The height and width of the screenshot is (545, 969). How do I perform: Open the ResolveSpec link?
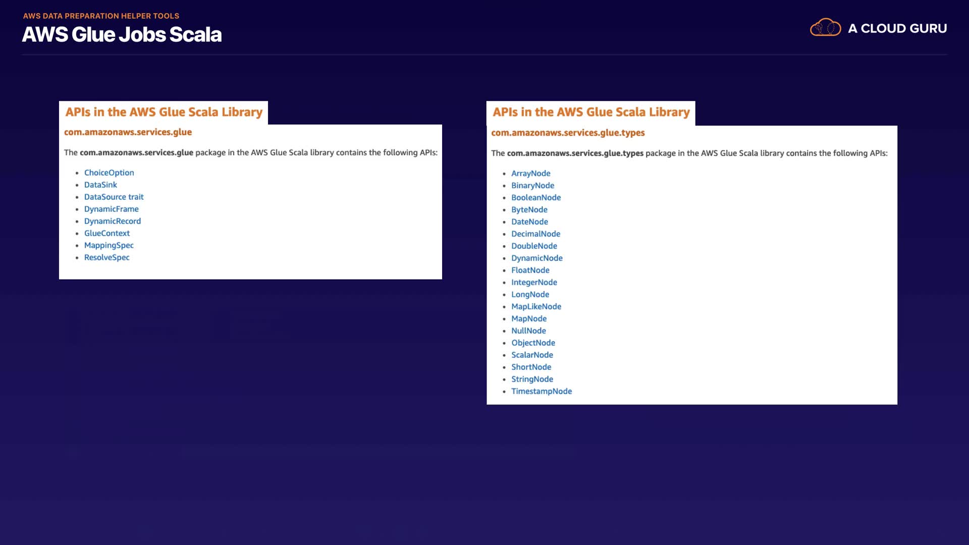coord(106,257)
